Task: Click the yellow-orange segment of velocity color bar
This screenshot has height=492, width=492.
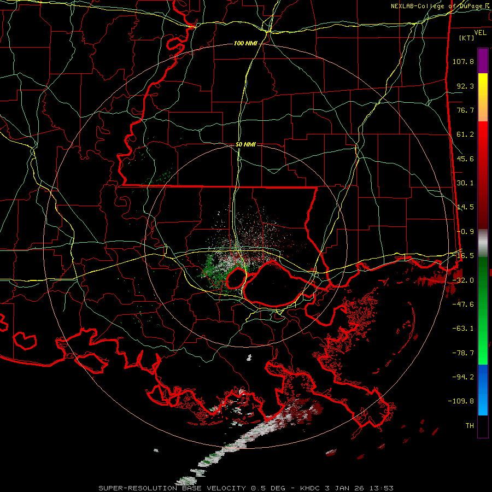Action: coord(483,97)
